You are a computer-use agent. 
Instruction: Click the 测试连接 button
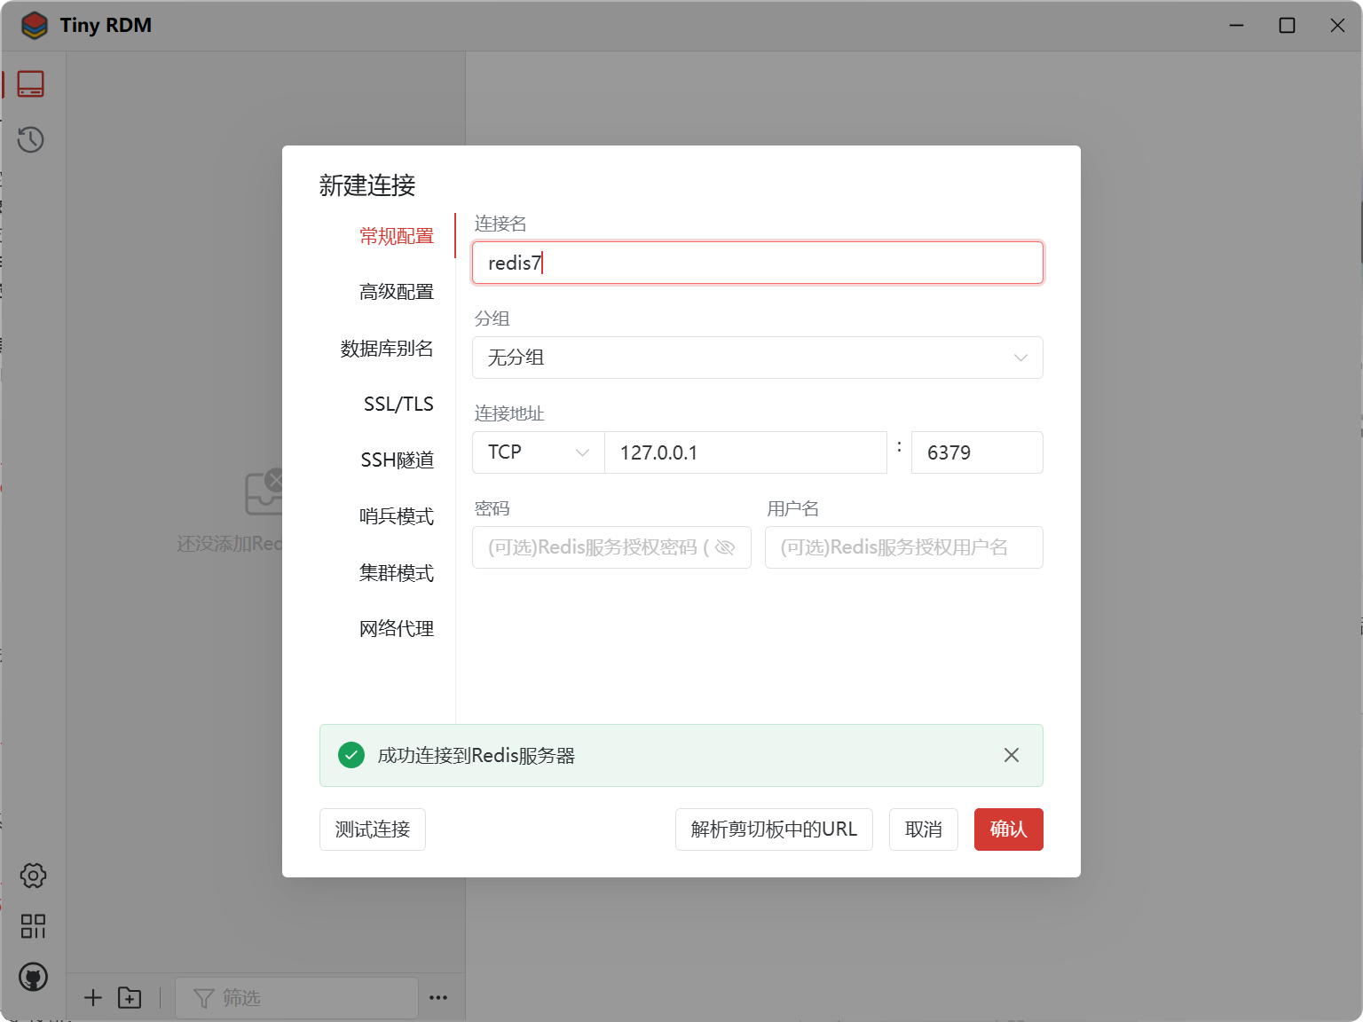373,829
